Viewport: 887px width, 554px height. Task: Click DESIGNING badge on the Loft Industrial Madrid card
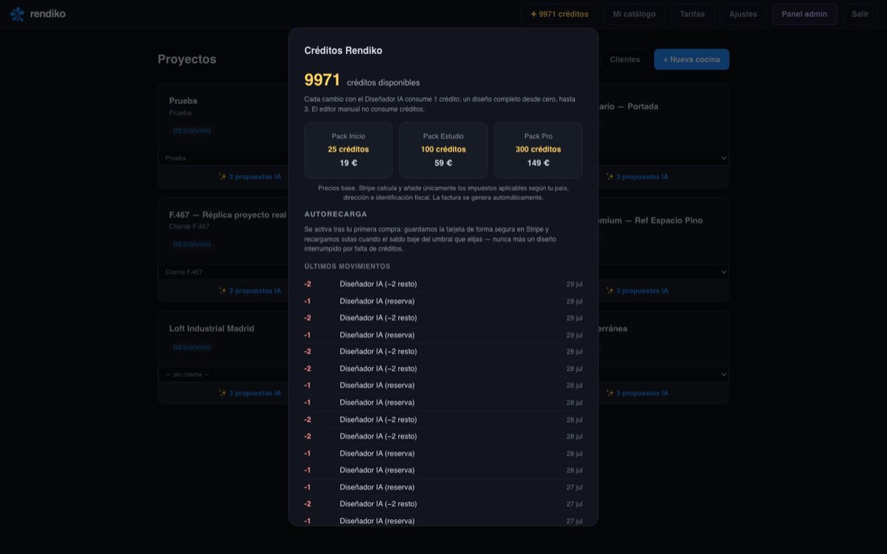pyautogui.click(x=192, y=348)
